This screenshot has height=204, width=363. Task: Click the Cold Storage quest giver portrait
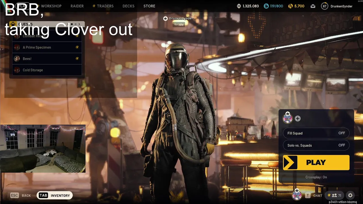tap(17, 70)
